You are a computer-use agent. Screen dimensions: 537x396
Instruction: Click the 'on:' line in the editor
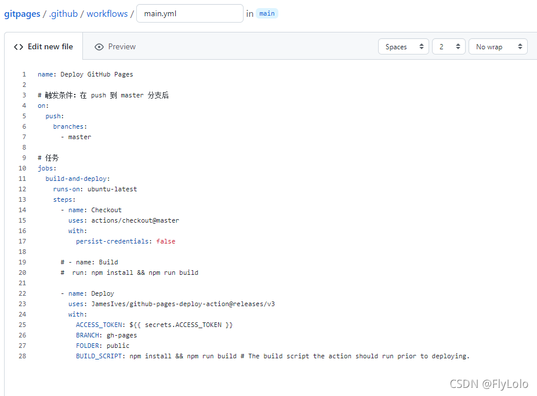click(43, 106)
